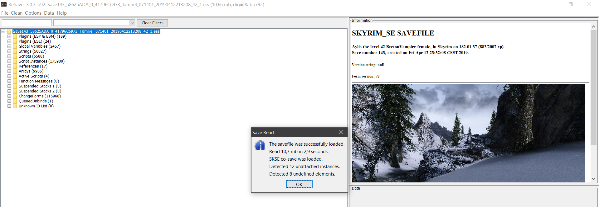This screenshot has height=207, width=599.
Task: Expand the Plugins (ESP & ESM) node
Action: 9,36
